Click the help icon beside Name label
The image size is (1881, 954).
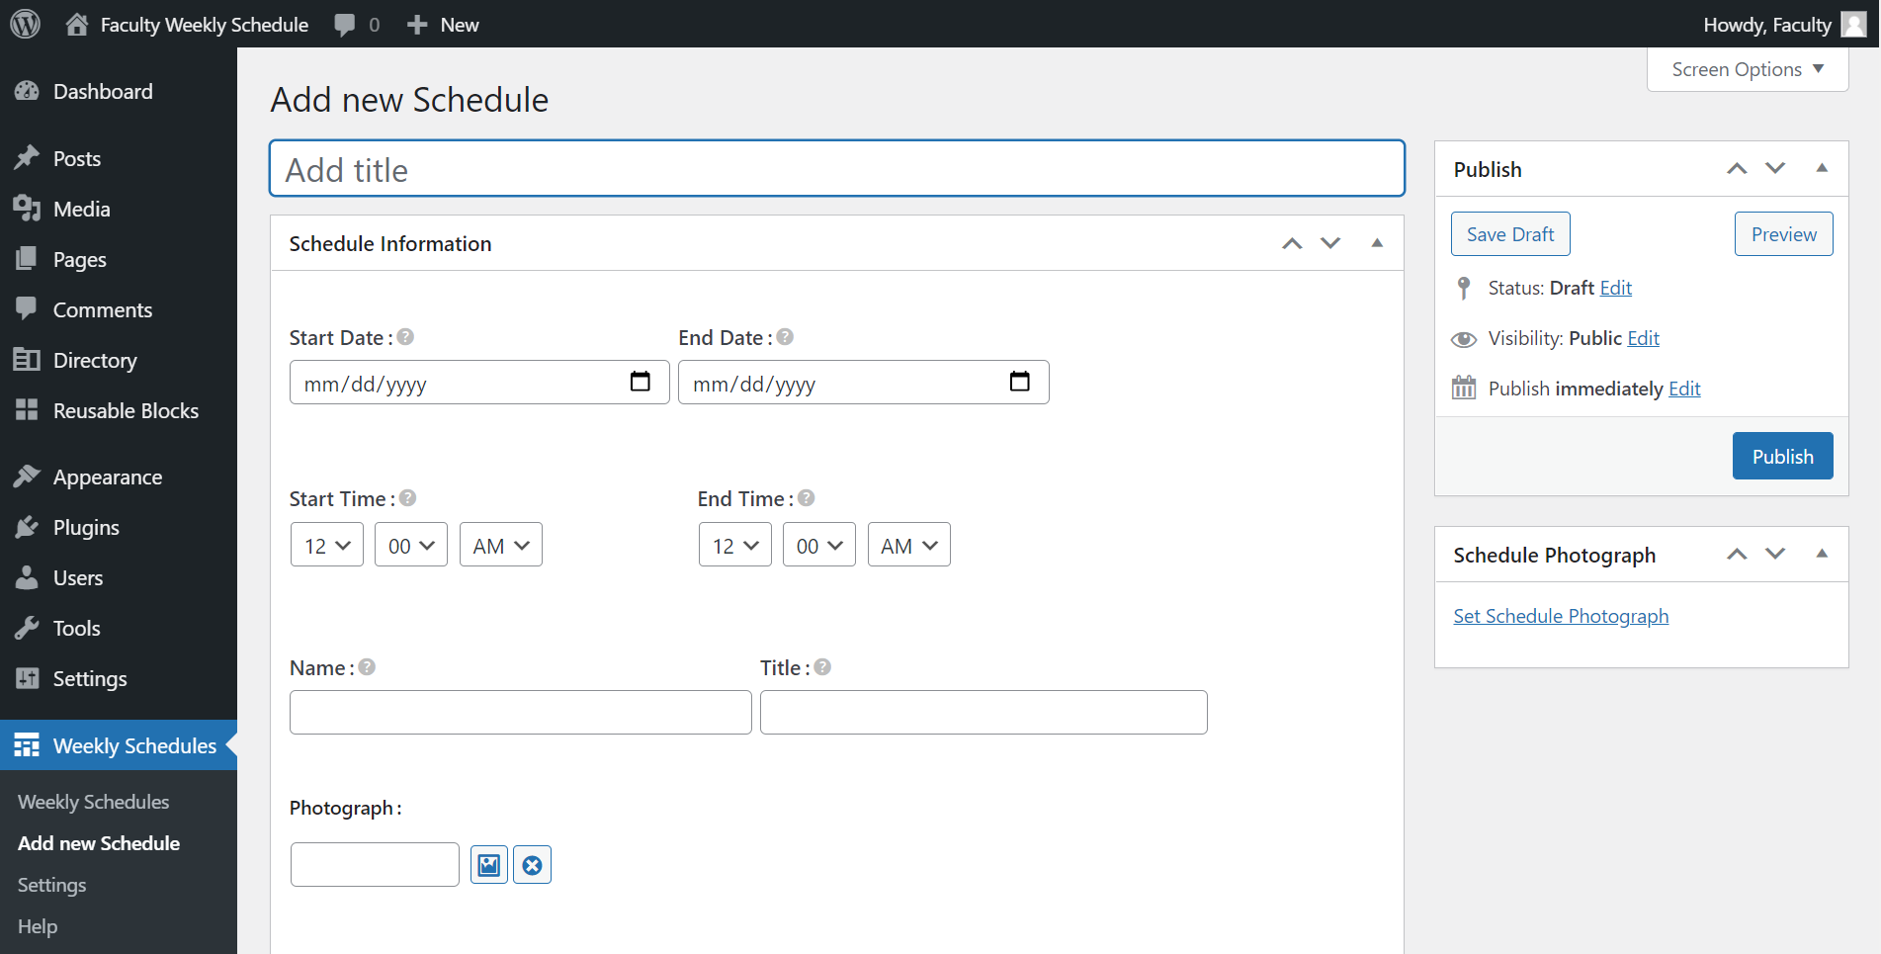(367, 667)
